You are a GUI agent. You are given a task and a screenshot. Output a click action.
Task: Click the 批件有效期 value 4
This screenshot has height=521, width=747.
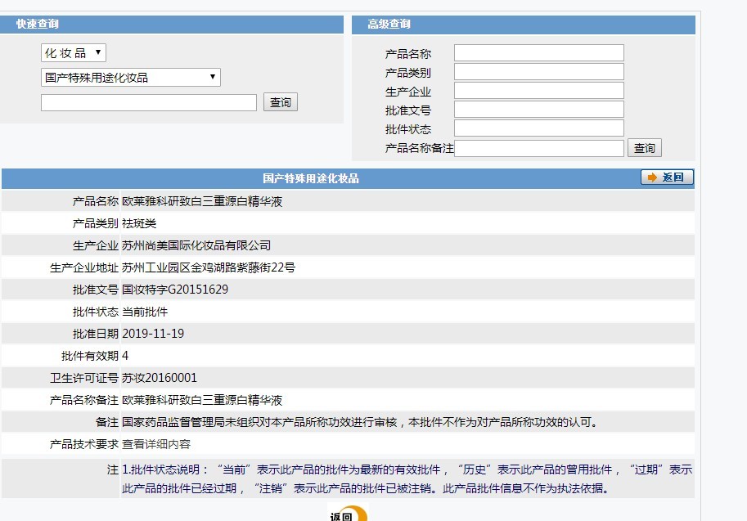point(125,356)
